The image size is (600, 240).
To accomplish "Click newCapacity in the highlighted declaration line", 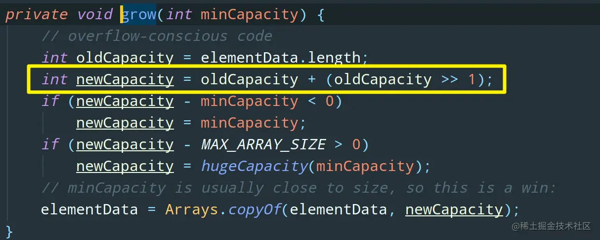I will (125, 79).
